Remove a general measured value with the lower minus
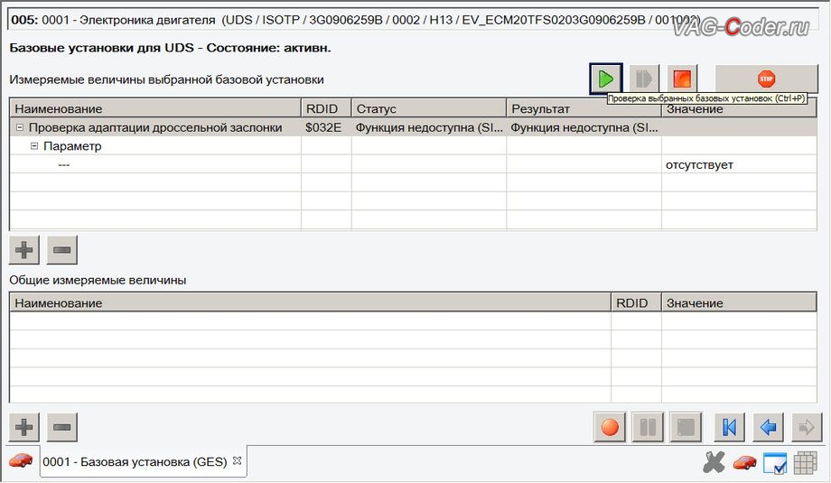 pos(62,427)
